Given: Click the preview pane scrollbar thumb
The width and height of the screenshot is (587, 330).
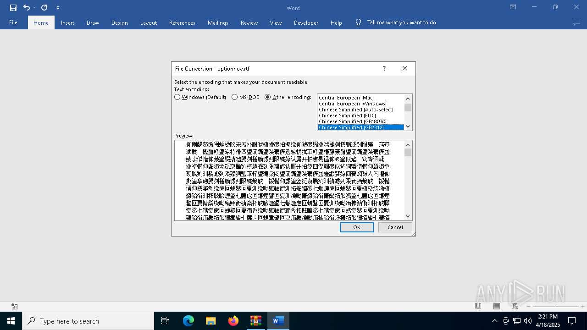Looking at the screenshot, I should pos(408,152).
